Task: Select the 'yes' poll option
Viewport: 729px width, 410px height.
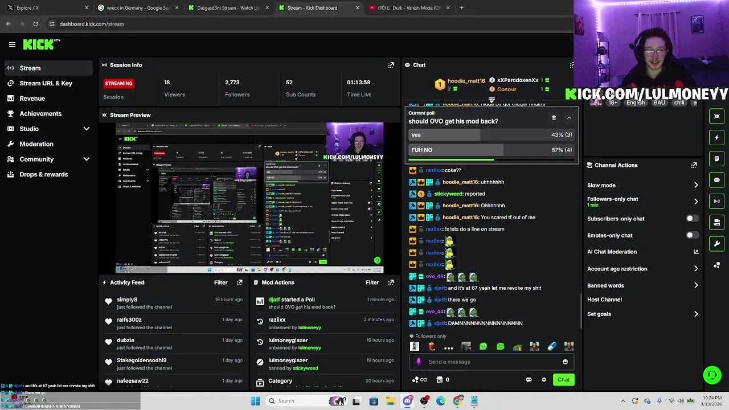Action: [492, 135]
